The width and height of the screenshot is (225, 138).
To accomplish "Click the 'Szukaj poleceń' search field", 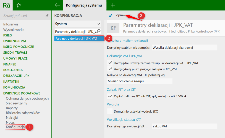I will [x=24, y=16].
